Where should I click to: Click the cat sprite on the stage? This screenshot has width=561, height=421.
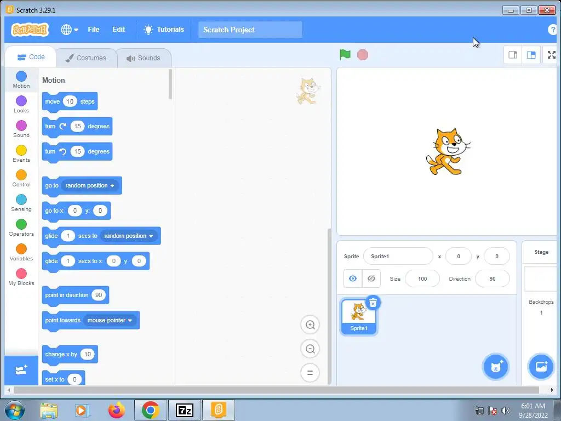(x=448, y=152)
